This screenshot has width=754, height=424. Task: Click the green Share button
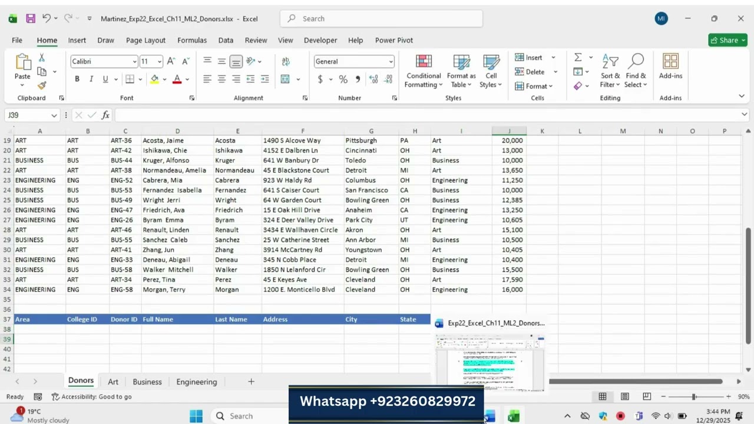point(728,40)
